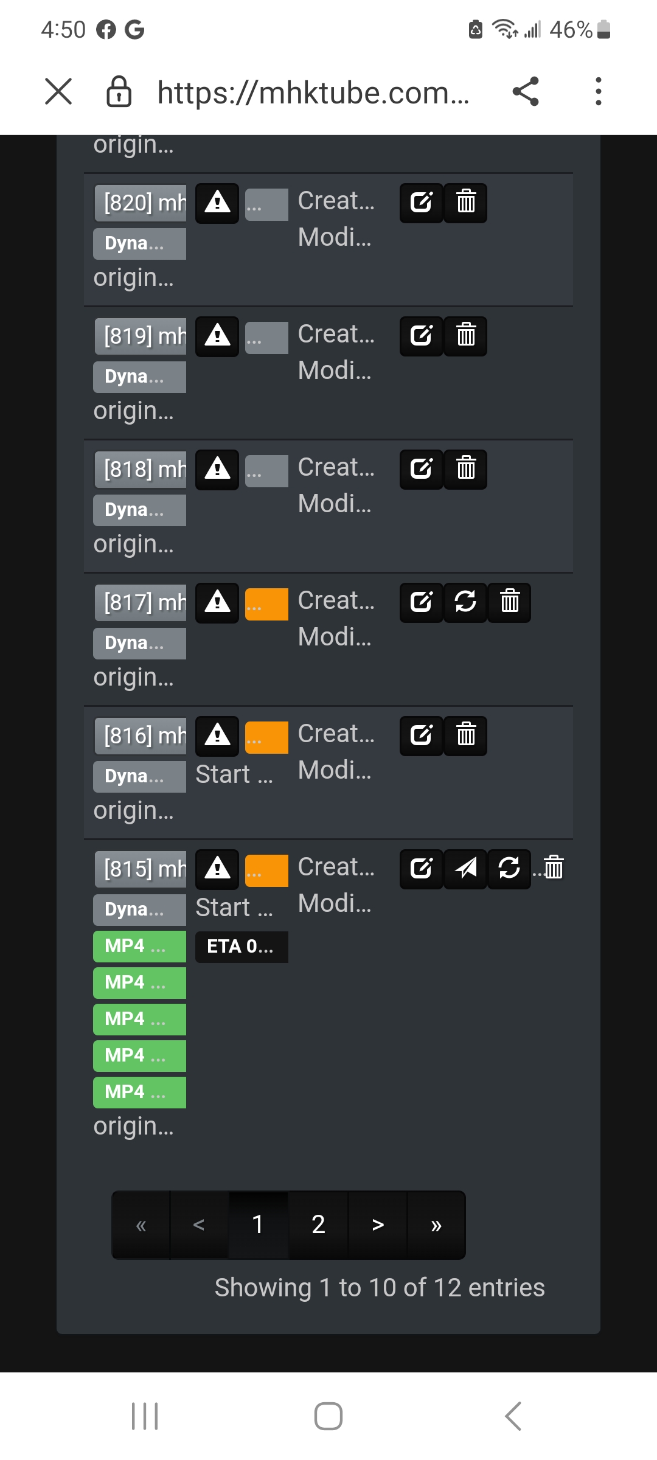Tap Android home button

pos(328,1416)
